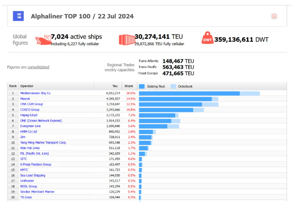Viewport: 295px width, 207px height.
Task: Open the Hapag-Lloyd operator link
Action: (29, 115)
